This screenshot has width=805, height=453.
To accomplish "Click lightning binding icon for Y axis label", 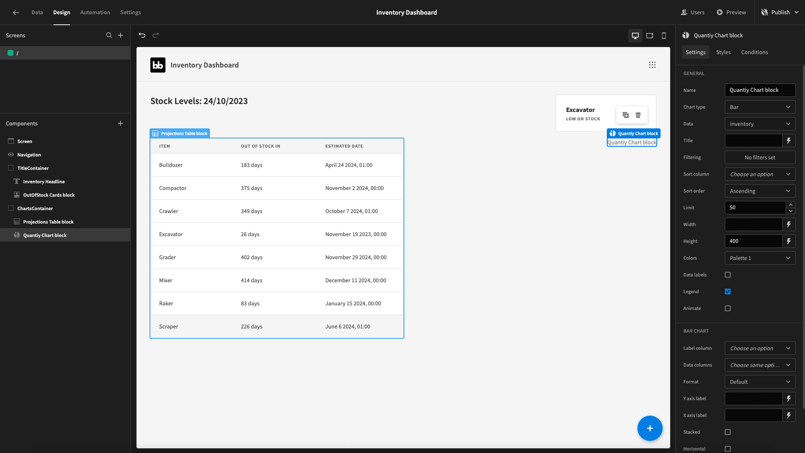I will click(x=789, y=398).
